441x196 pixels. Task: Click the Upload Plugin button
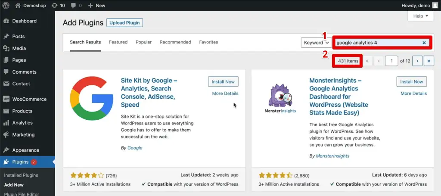124,23
